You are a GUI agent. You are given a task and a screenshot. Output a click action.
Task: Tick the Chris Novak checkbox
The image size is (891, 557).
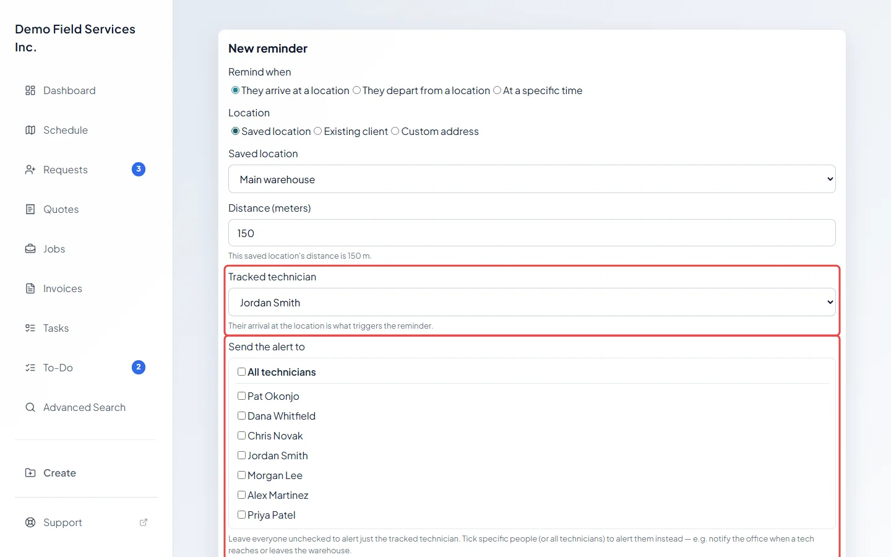tap(241, 436)
